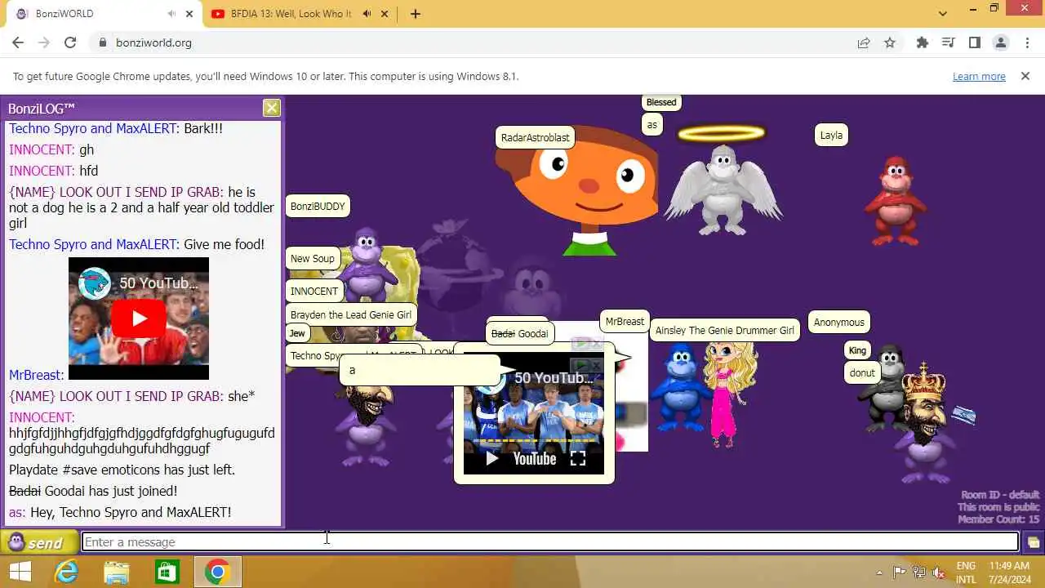
Task: Open the tab search dropdown
Action: 942,14
